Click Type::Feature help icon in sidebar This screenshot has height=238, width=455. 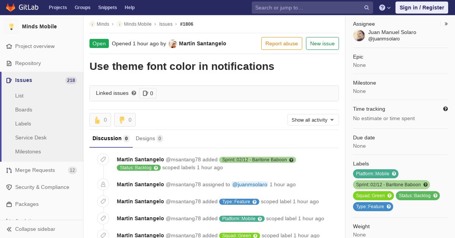pos(389,207)
